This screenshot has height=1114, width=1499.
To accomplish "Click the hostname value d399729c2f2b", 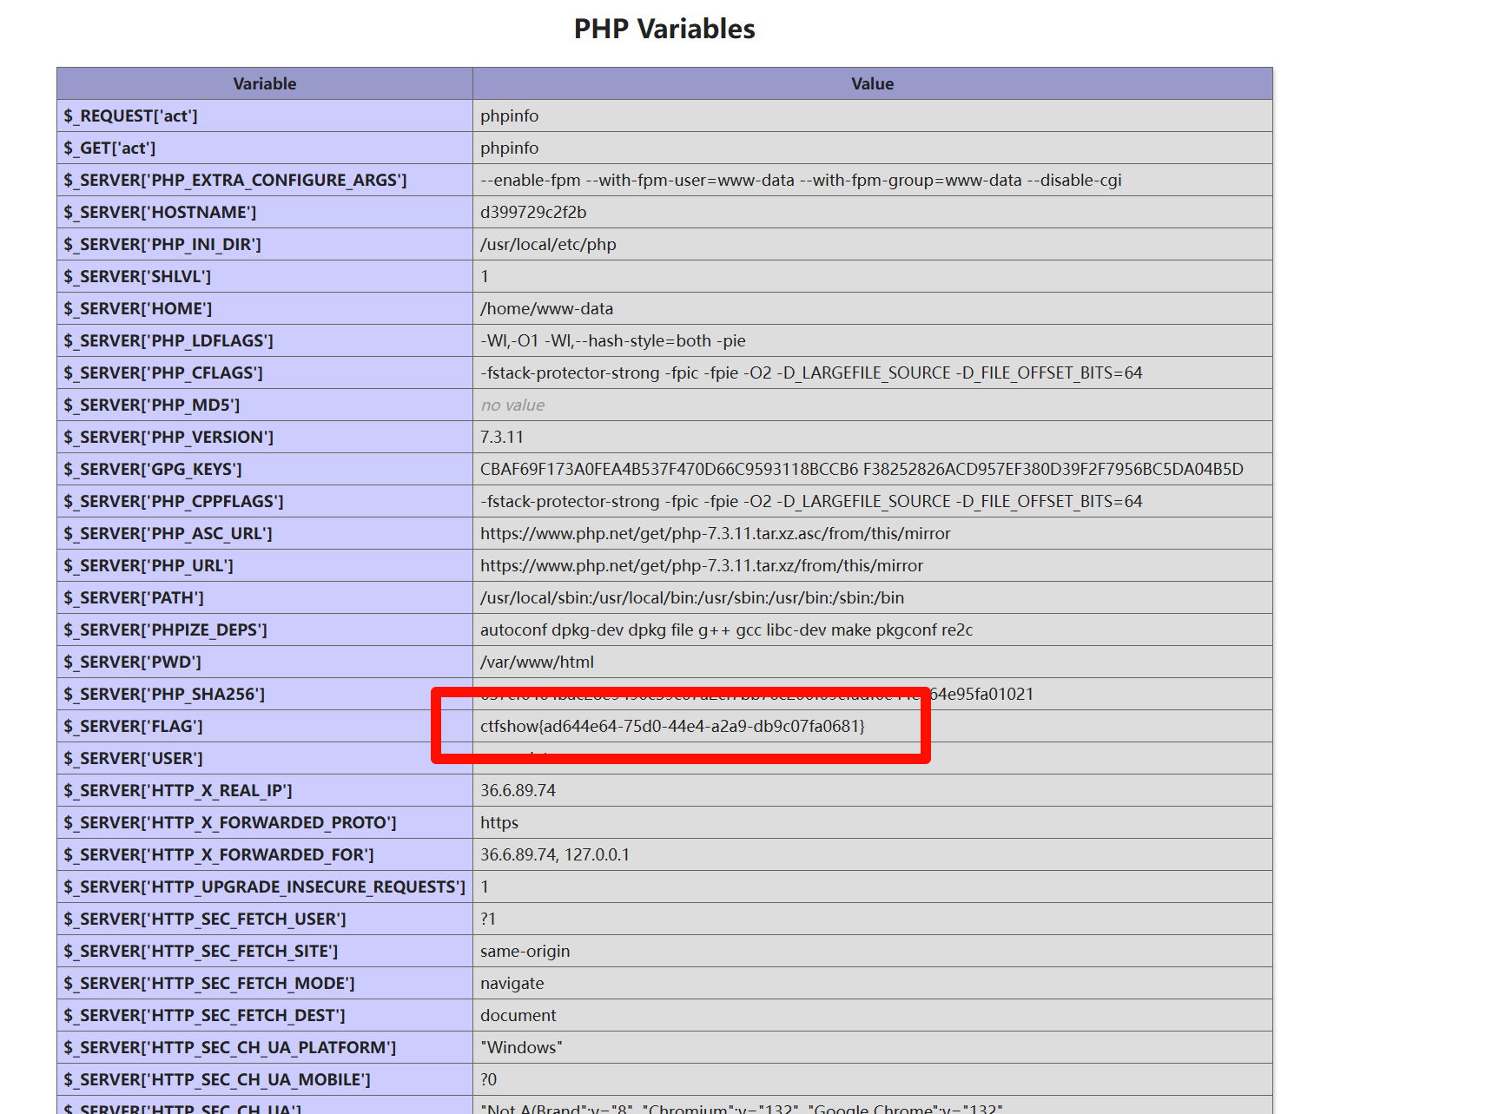I will (x=533, y=213).
